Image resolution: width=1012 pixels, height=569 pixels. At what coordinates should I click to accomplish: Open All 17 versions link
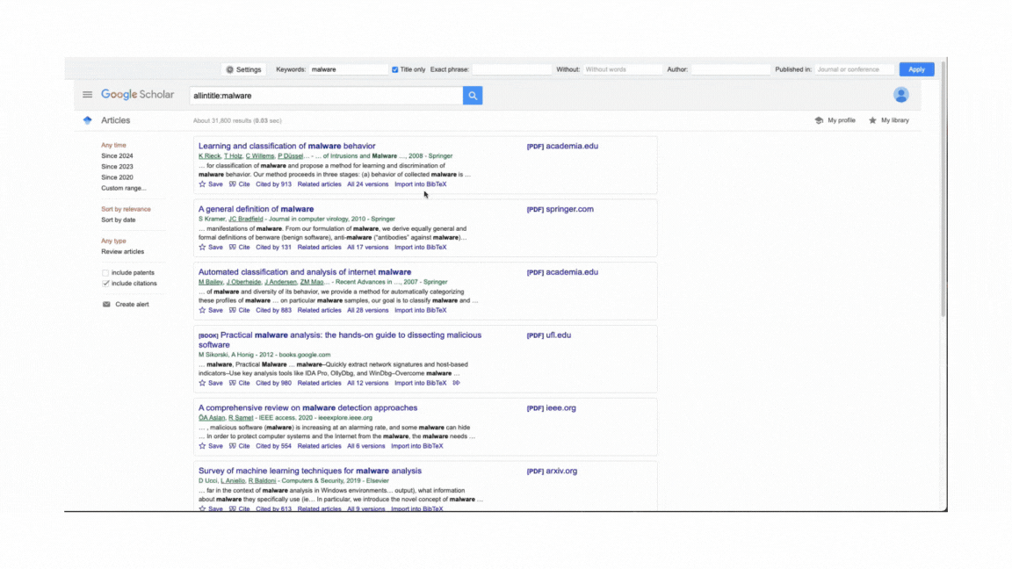367,247
